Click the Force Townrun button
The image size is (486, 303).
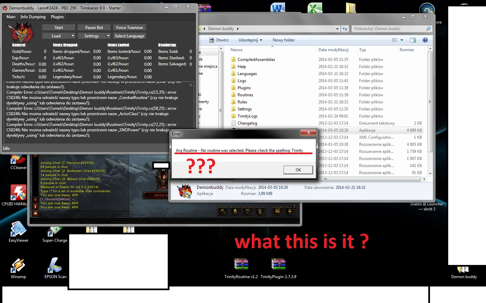click(x=130, y=28)
